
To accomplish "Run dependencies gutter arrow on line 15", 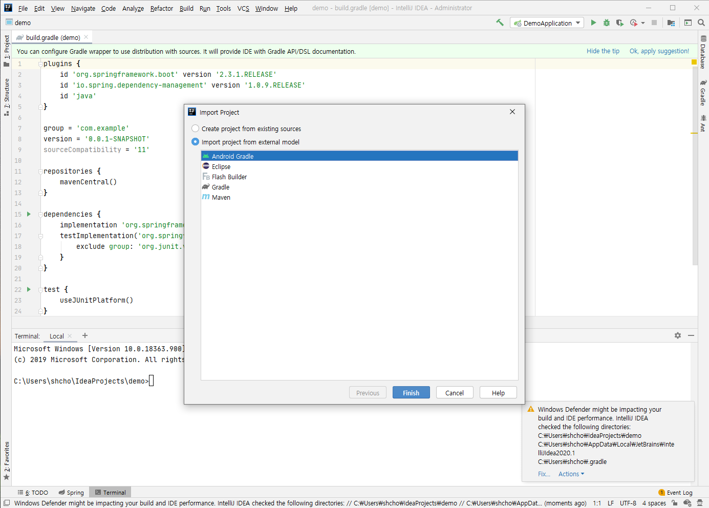I will tap(29, 214).
